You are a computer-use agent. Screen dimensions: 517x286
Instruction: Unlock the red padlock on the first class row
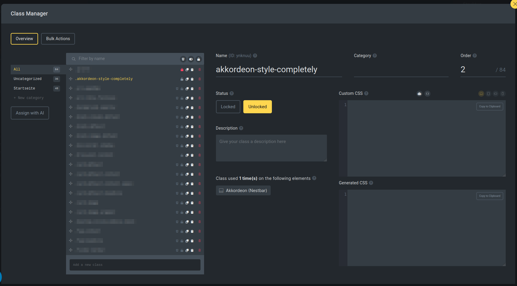[x=182, y=70]
